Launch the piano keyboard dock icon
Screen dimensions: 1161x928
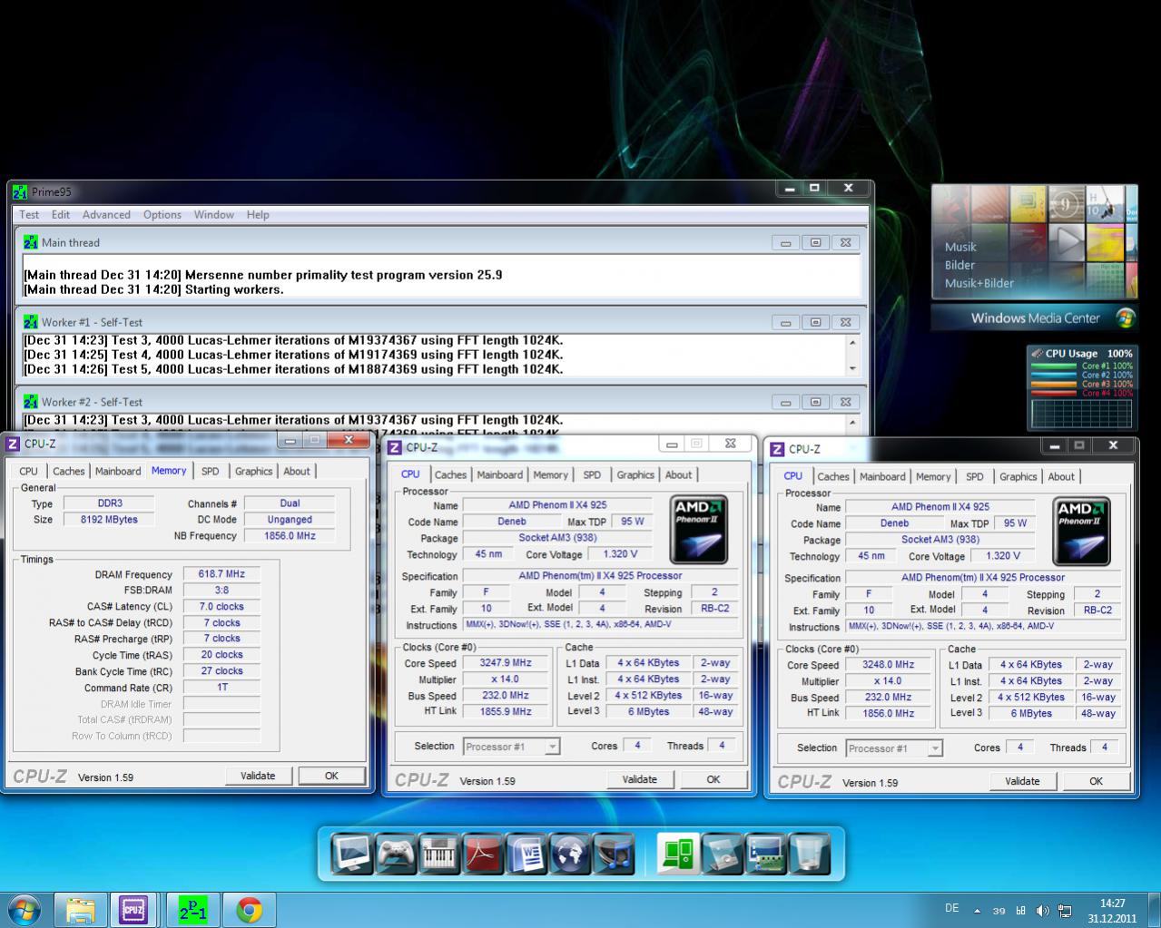[439, 854]
